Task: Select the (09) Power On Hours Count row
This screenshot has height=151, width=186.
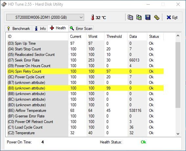Action: [x=85, y=66]
